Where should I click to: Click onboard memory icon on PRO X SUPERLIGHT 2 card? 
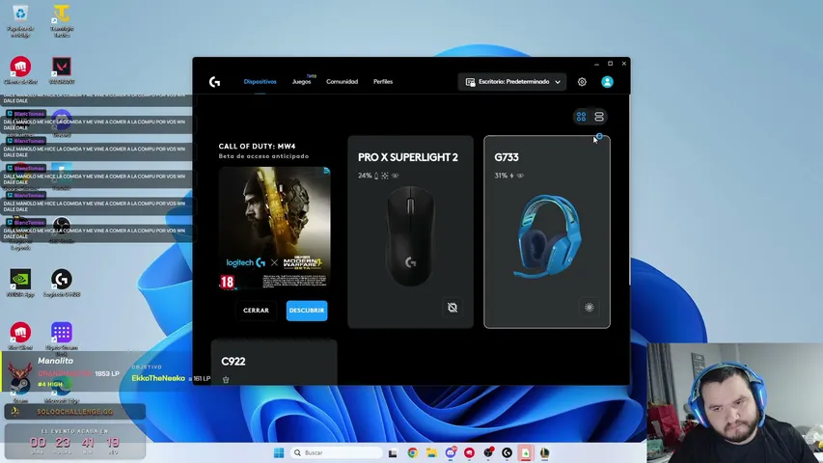click(x=453, y=308)
